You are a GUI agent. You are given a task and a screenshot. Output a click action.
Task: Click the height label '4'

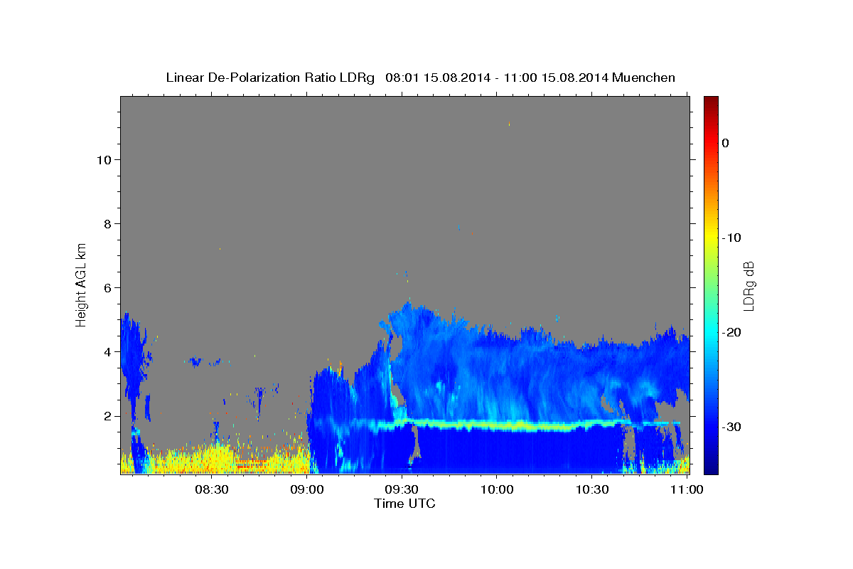(x=107, y=352)
